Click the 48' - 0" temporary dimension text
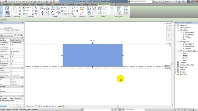 tap(93, 41)
